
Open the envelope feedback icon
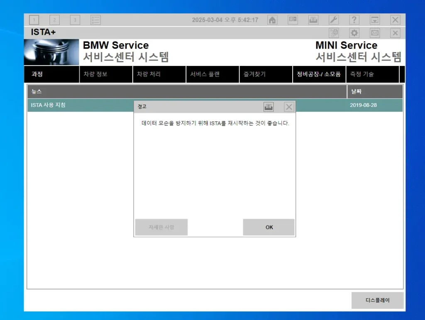[x=375, y=33]
